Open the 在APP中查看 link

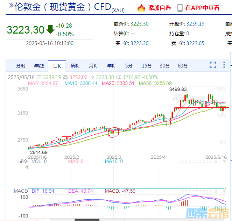pyautogui.click(x=202, y=8)
